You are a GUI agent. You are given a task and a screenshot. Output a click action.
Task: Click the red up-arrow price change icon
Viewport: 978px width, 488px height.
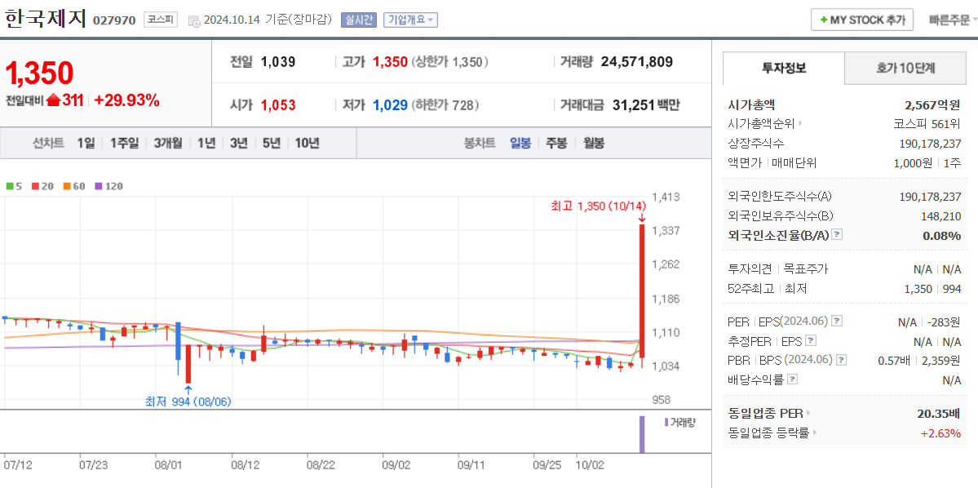pyautogui.click(x=53, y=100)
